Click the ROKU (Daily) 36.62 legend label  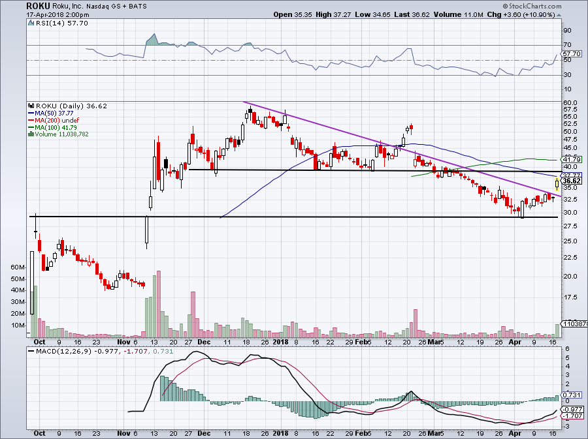coord(71,106)
